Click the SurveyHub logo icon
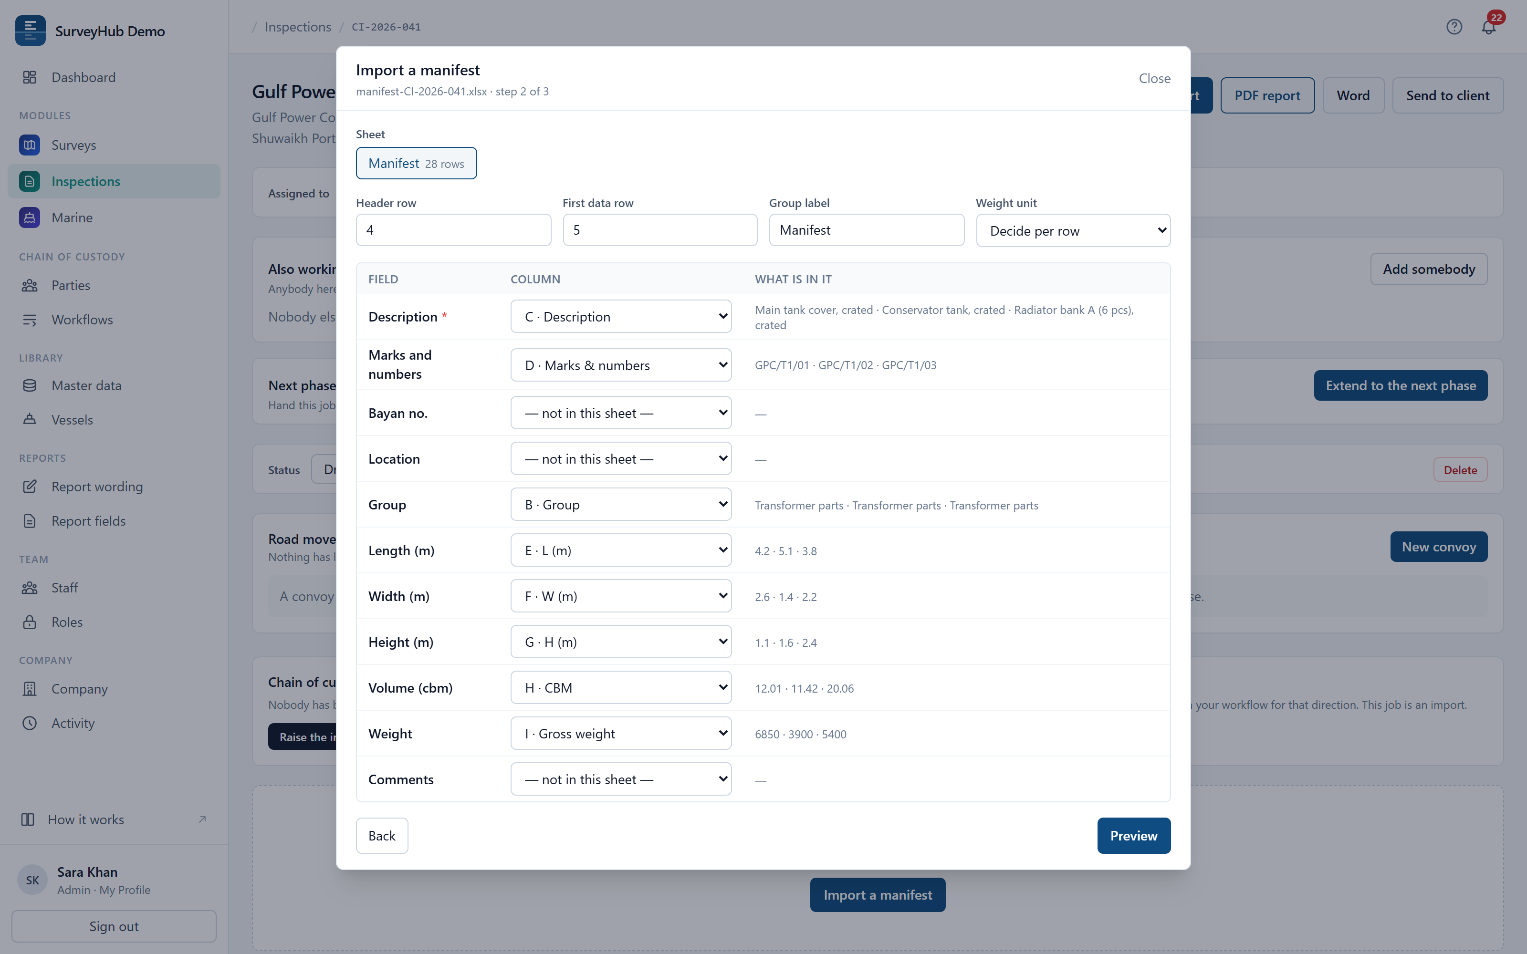 [30, 30]
